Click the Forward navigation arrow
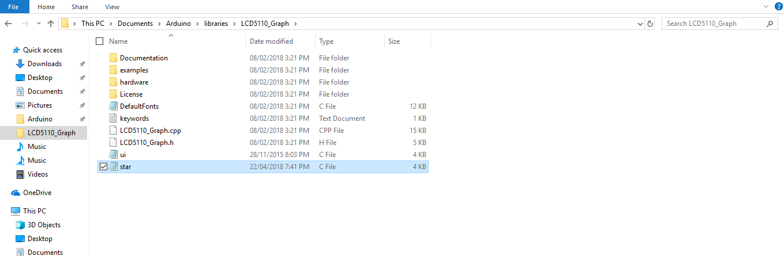Image resolution: width=784 pixels, height=256 pixels. 25,24
